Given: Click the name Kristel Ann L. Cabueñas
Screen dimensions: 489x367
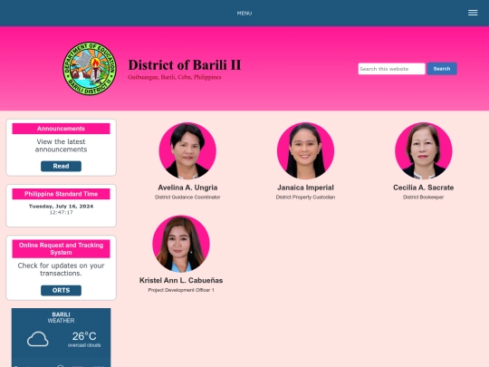Looking at the screenshot, I should tap(181, 280).
